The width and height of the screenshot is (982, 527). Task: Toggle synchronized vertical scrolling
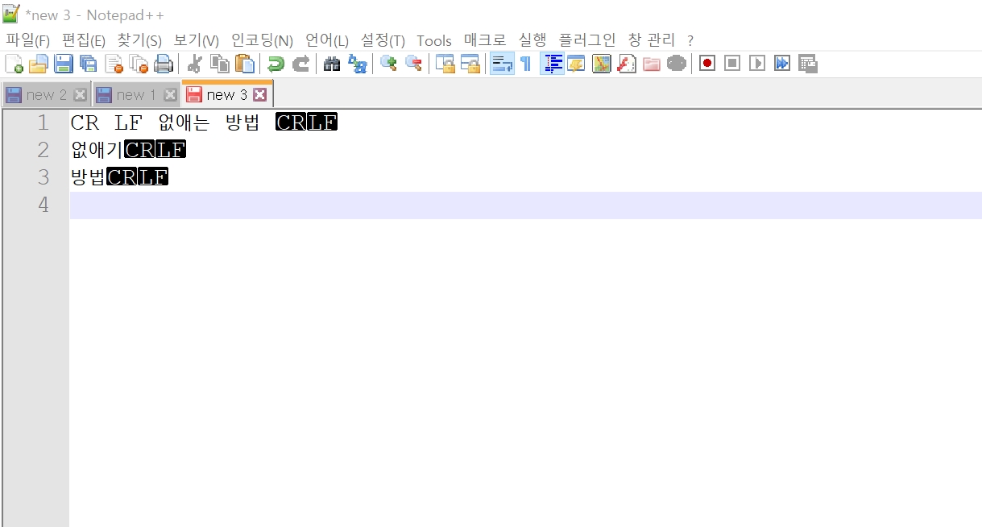(x=445, y=64)
